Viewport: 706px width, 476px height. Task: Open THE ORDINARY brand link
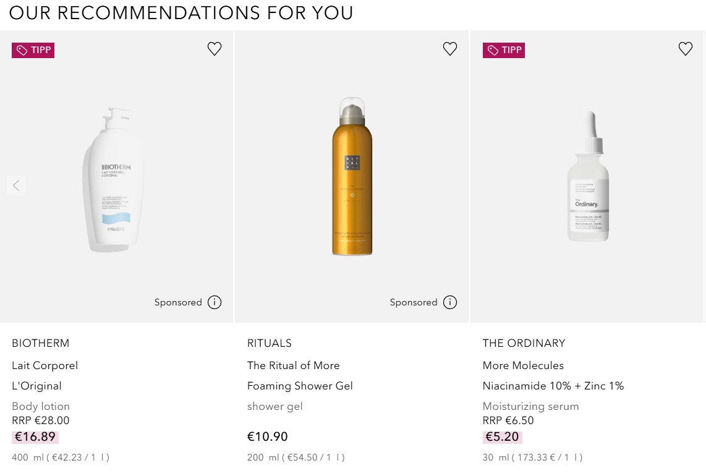[x=524, y=343]
